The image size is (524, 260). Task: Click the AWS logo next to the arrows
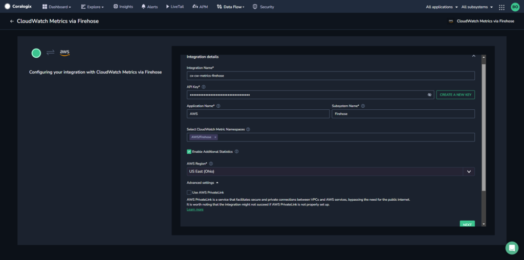tap(64, 53)
